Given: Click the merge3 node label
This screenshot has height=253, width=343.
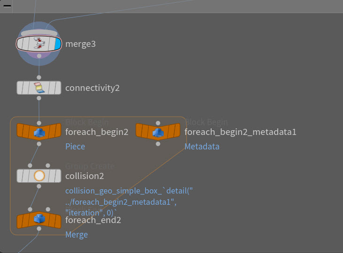Looking at the screenshot, I should (81, 44).
